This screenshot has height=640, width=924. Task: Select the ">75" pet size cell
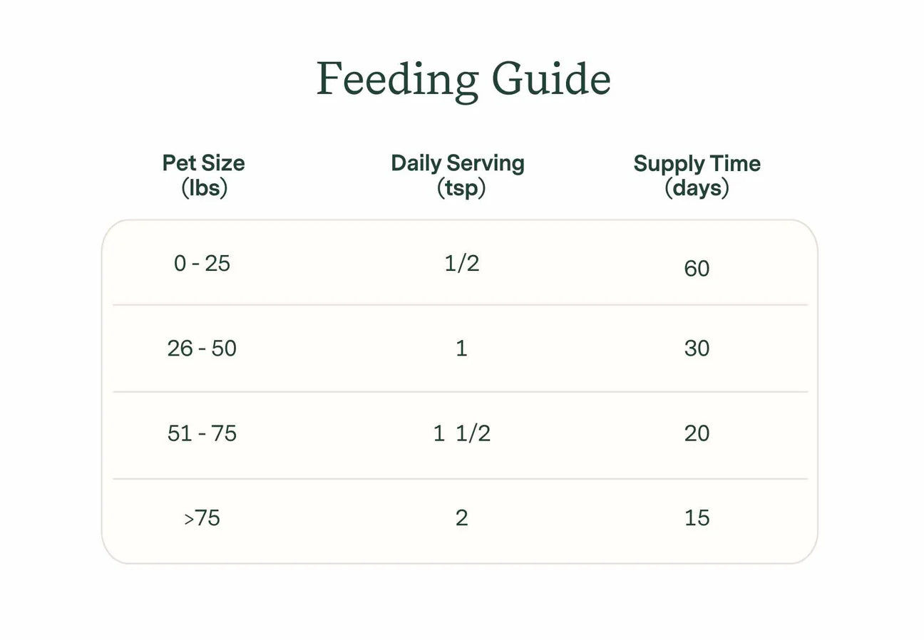point(202,518)
